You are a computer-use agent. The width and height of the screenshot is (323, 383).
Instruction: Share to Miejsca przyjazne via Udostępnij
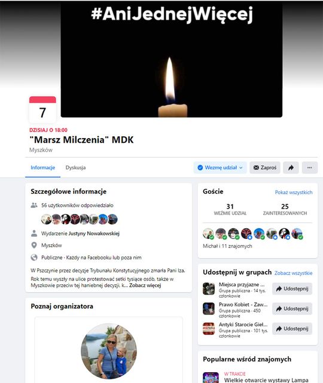tap(292, 289)
